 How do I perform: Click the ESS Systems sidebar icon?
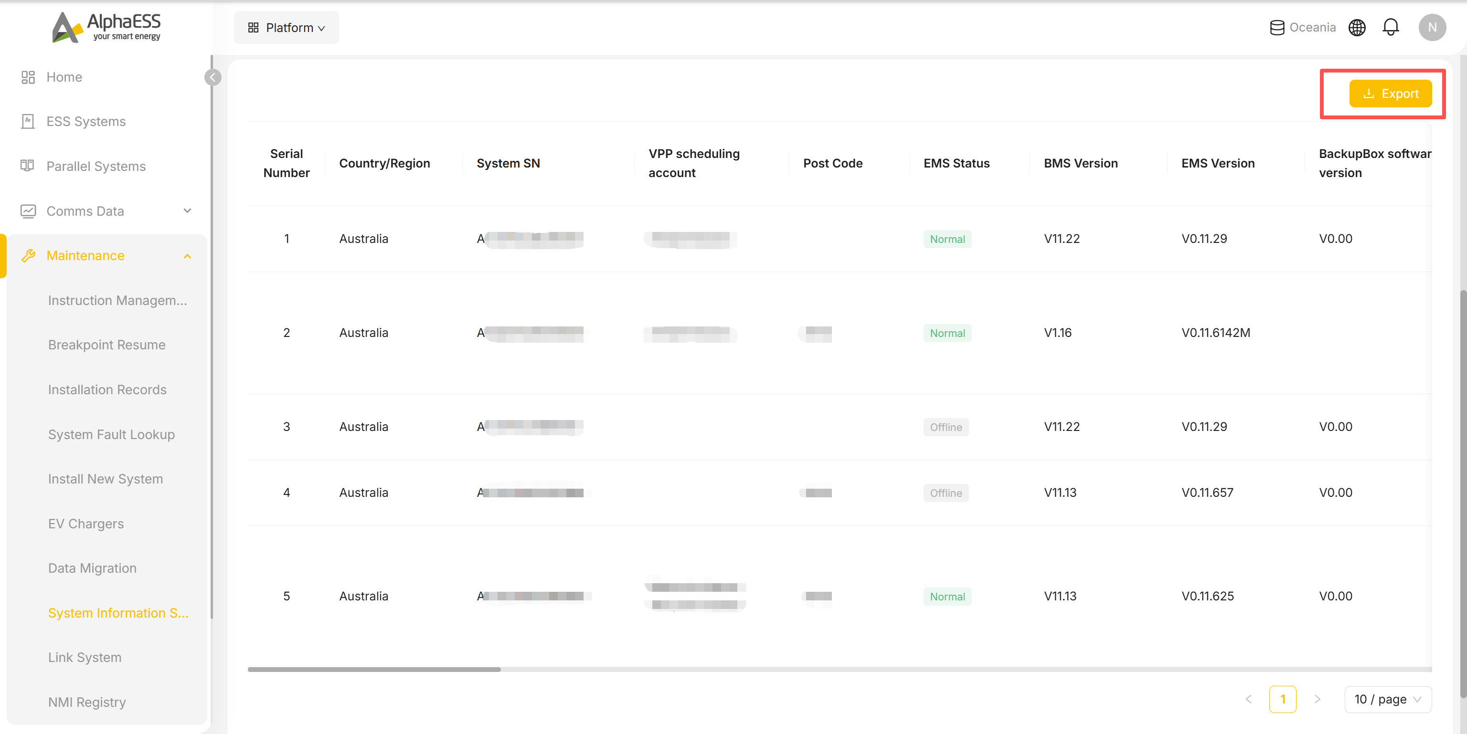pyautogui.click(x=28, y=122)
